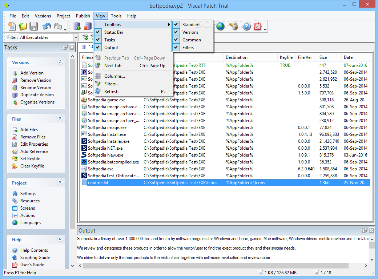Sort by the Destination column header
378x279 pixels.
tap(250, 57)
